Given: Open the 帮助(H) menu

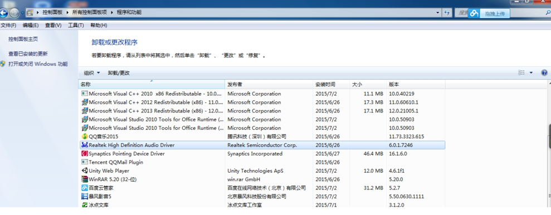Looking at the screenshot, I should (99, 25).
